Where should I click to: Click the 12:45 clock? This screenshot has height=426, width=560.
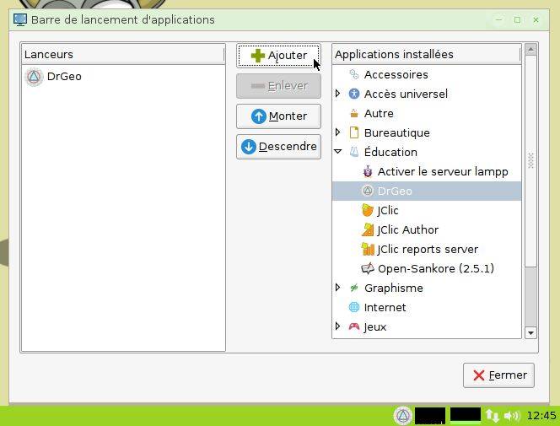[541, 416]
